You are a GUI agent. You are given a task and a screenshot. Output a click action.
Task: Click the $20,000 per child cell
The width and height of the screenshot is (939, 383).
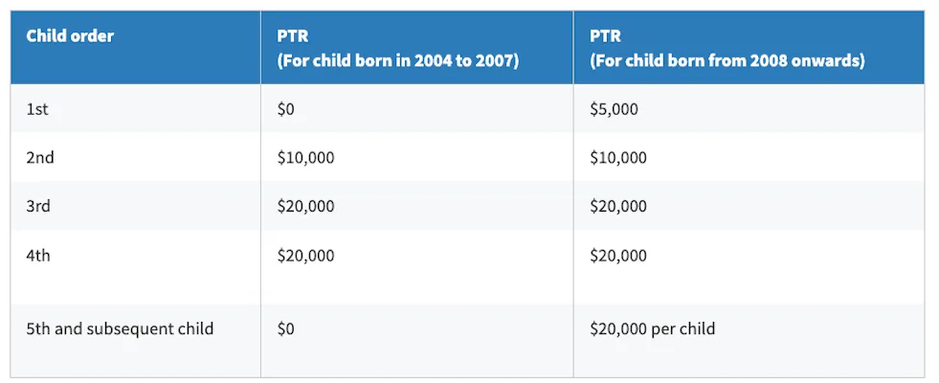tap(652, 328)
